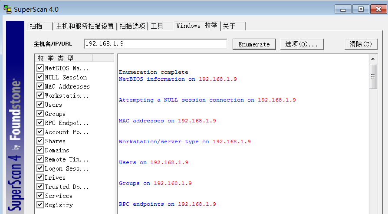388x214 pixels.
Task: Select the Windows 枚举 tab
Action: pyautogui.click(x=197, y=26)
